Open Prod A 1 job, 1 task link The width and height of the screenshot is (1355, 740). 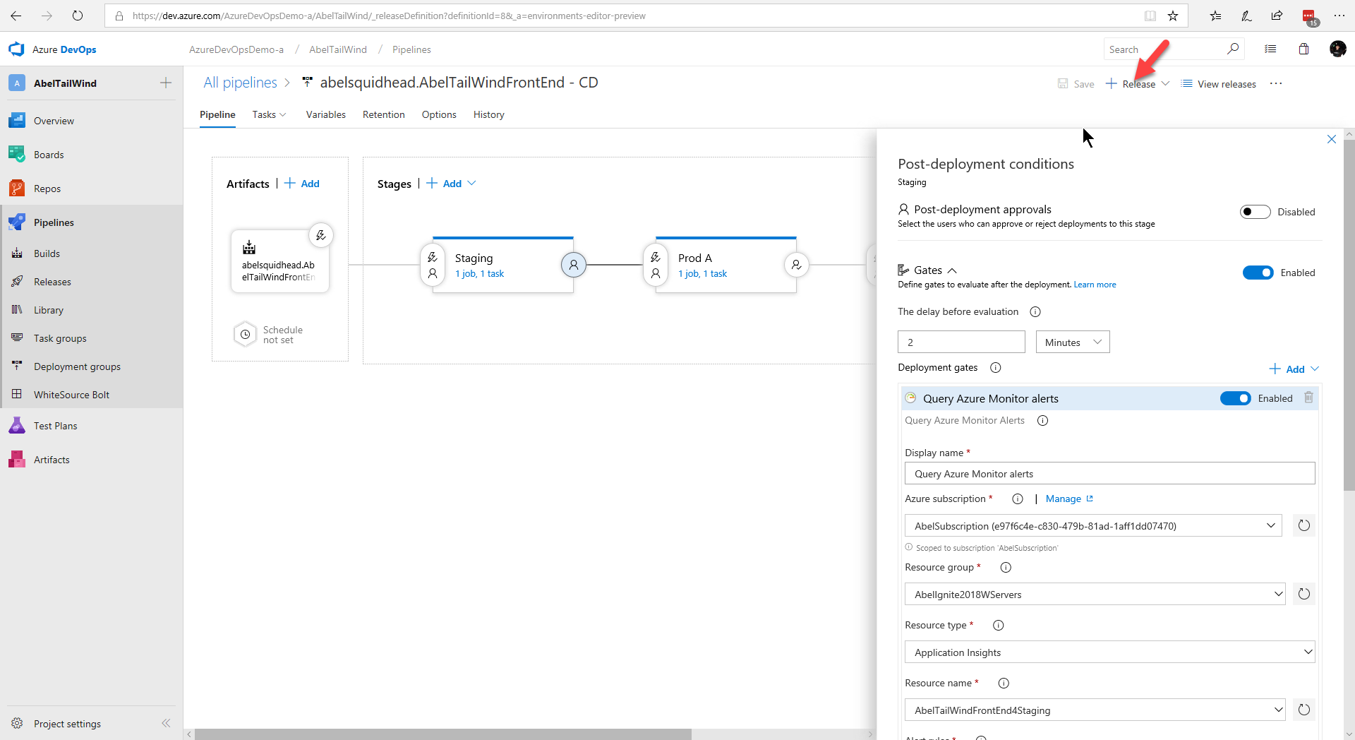pos(702,274)
